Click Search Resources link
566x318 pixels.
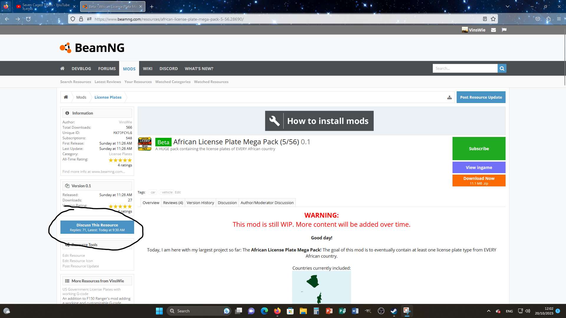[x=75, y=82]
